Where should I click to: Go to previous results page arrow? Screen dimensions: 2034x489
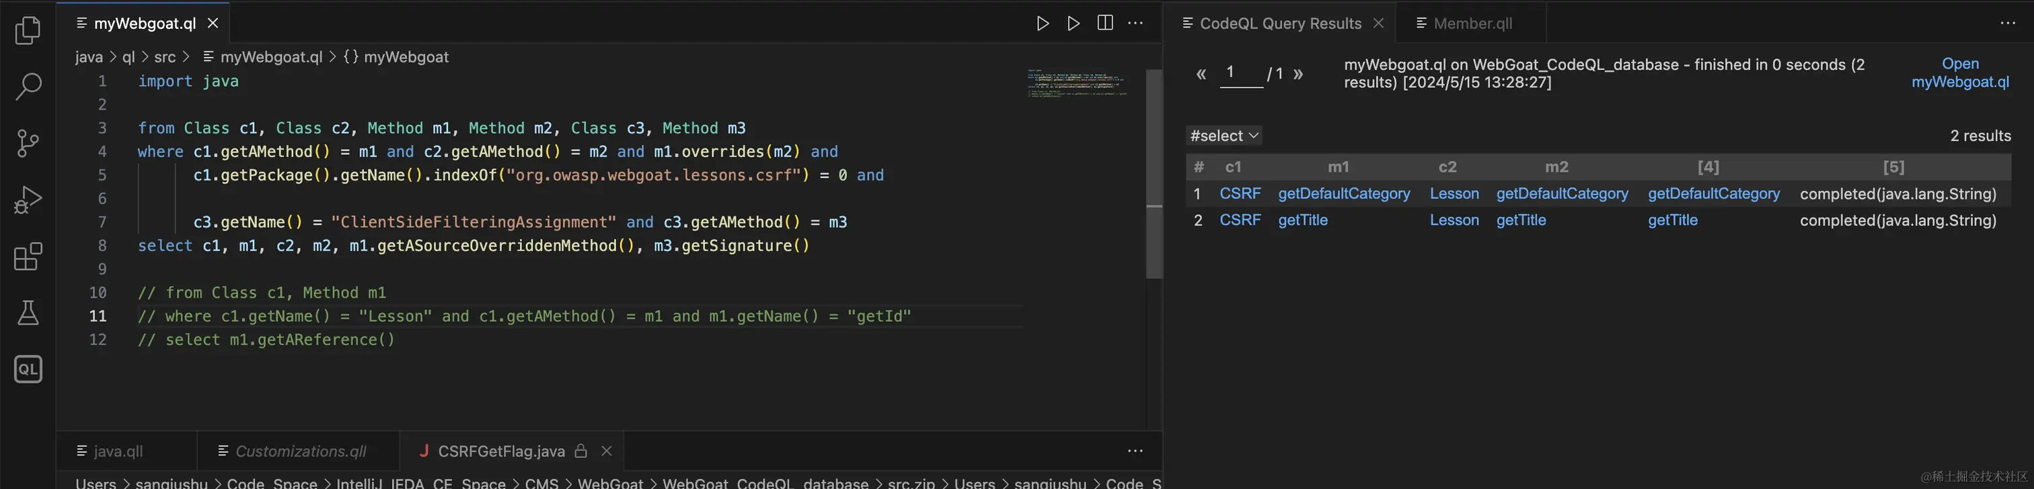click(x=1201, y=74)
